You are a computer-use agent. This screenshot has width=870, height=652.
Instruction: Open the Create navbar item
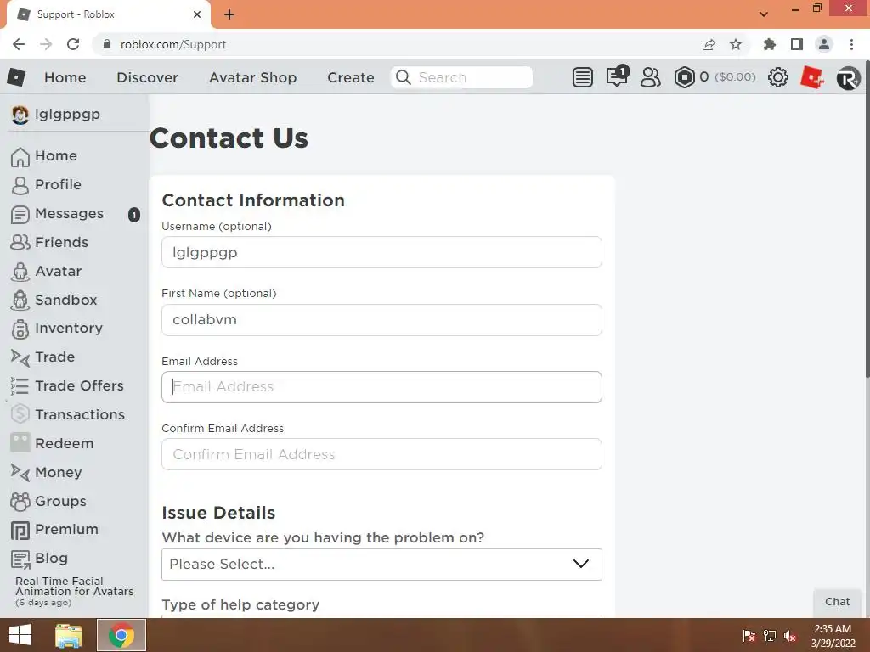351,77
